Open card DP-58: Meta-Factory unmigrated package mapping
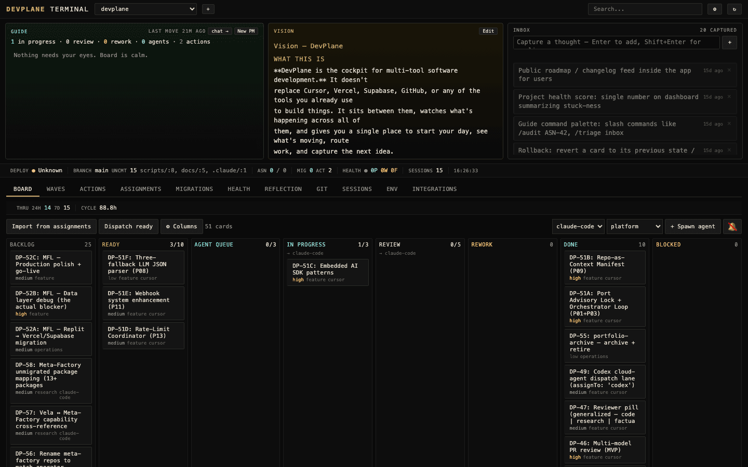This screenshot has height=467, width=748. pos(51,380)
